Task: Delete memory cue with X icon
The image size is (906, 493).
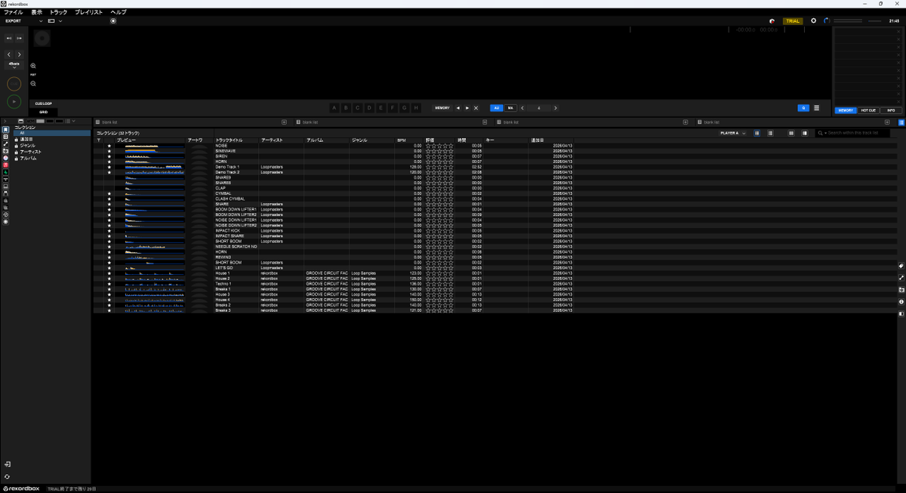Action: (x=476, y=108)
